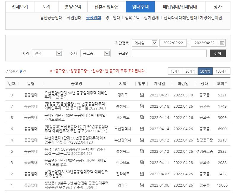
Task: Click the 검색 search button
Action: pos(217,53)
